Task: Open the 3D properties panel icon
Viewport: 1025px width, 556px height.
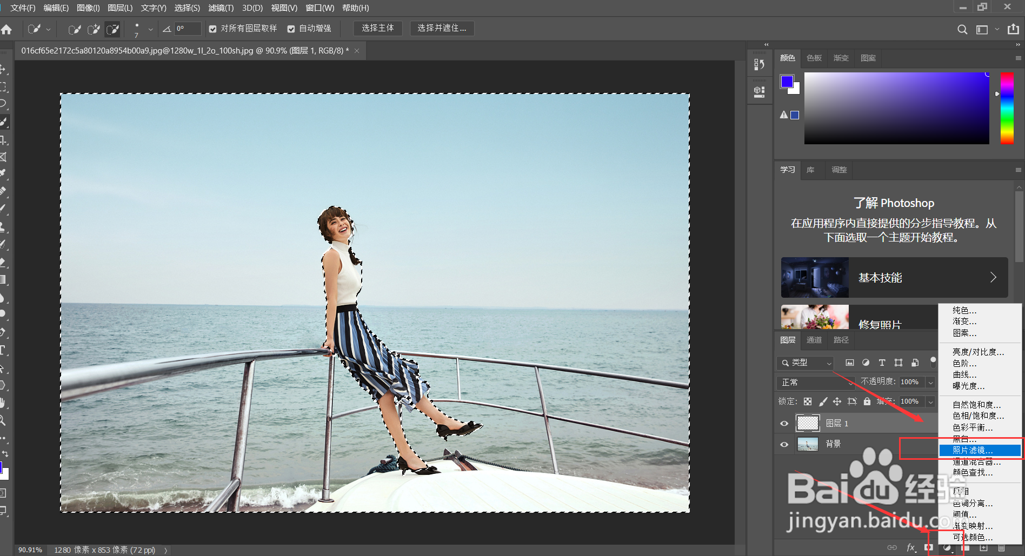Action: tap(760, 91)
